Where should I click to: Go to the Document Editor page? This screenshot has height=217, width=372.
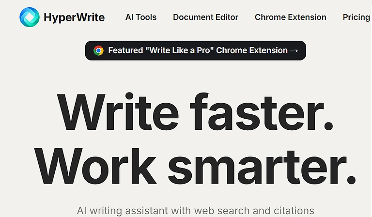205,17
